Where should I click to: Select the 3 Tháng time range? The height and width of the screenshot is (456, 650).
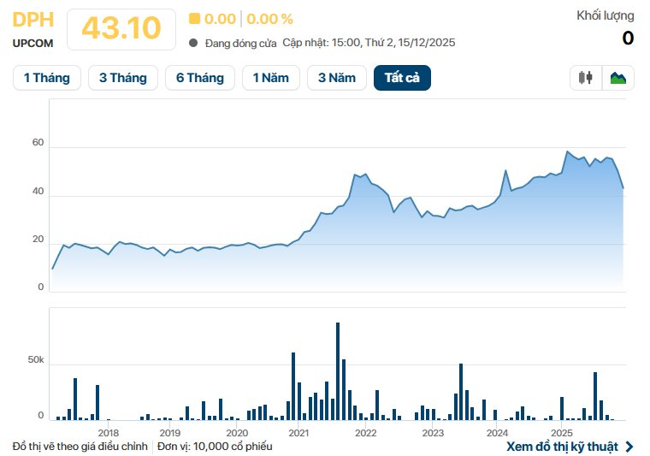pyautogui.click(x=122, y=78)
